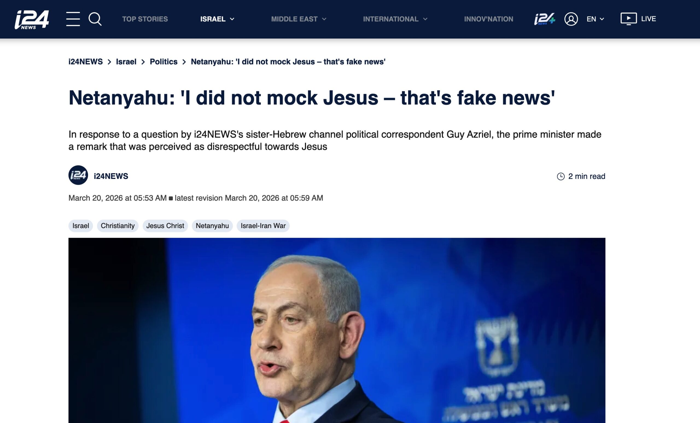
Task: Open the i24+ subscription icon
Action: coord(544,19)
